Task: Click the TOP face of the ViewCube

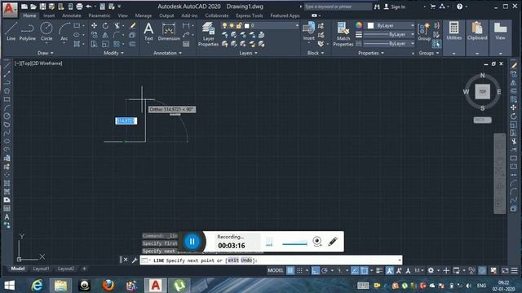Action: [482, 92]
